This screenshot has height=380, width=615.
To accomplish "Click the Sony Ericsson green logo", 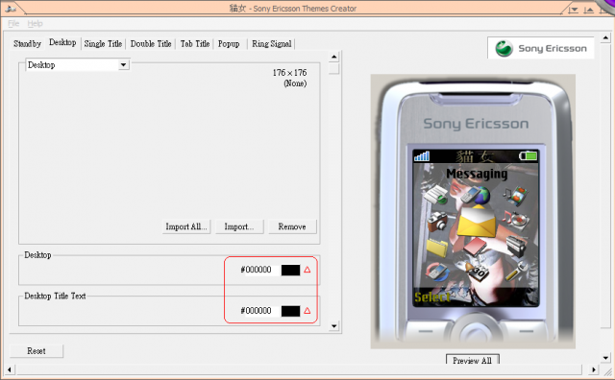I will [504, 49].
